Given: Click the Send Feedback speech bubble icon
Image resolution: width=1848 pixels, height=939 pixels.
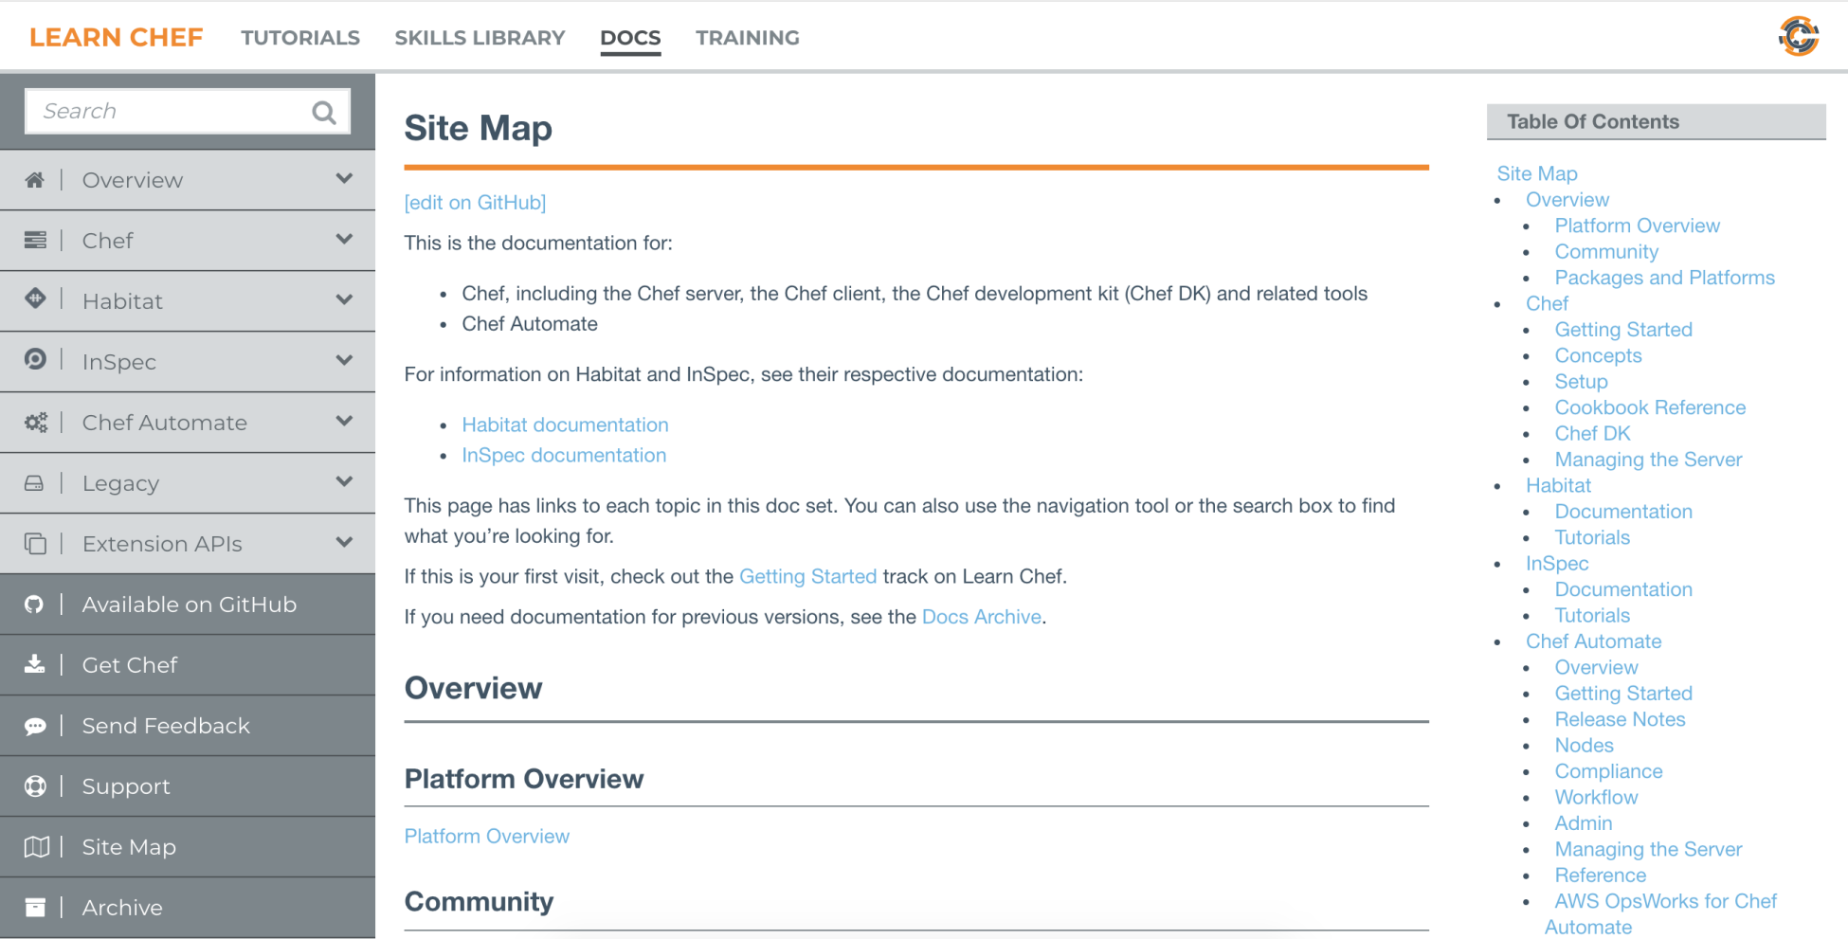Looking at the screenshot, I should tap(35, 726).
